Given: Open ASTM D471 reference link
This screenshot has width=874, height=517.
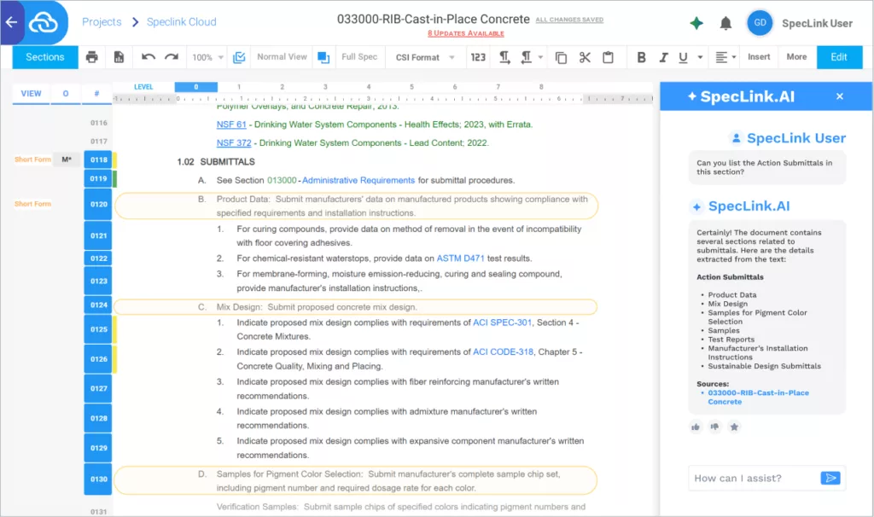Looking at the screenshot, I should click(460, 258).
